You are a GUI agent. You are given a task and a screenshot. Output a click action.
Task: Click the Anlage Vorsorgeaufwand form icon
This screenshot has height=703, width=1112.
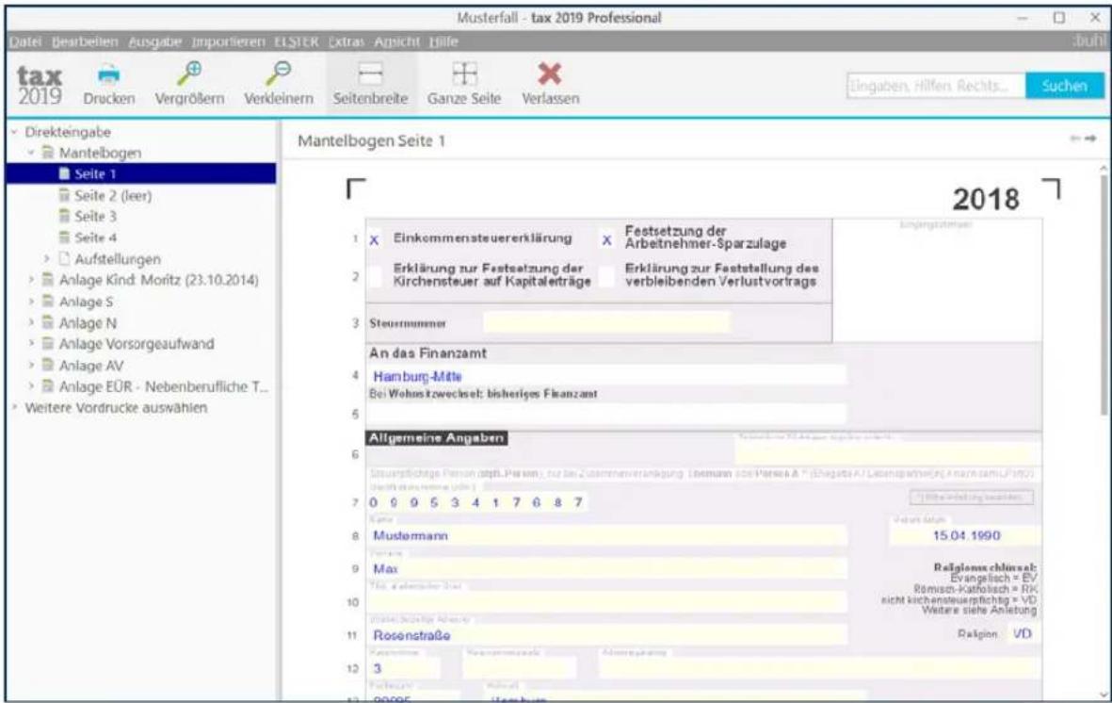click(48, 344)
